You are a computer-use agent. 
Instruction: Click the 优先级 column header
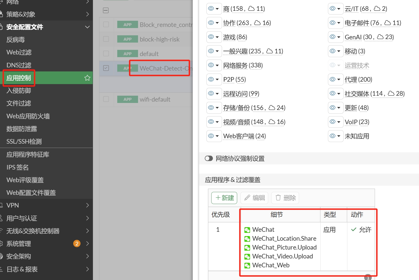[x=221, y=215]
